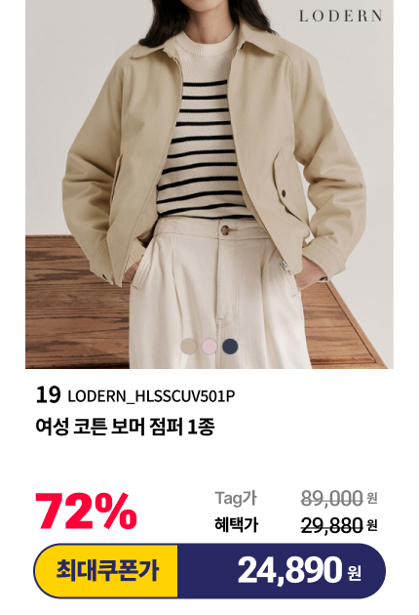Click the rank number 19
Viewport: 419px width, 615px height.
pyautogui.click(x=48, y=395)
